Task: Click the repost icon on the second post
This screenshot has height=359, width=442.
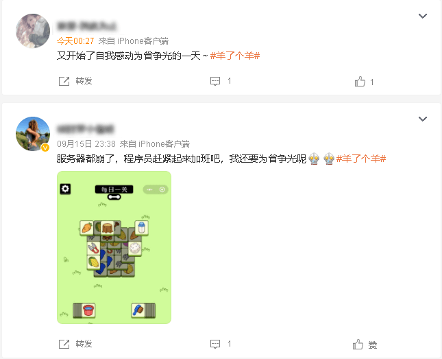Action: click(64, 344)
